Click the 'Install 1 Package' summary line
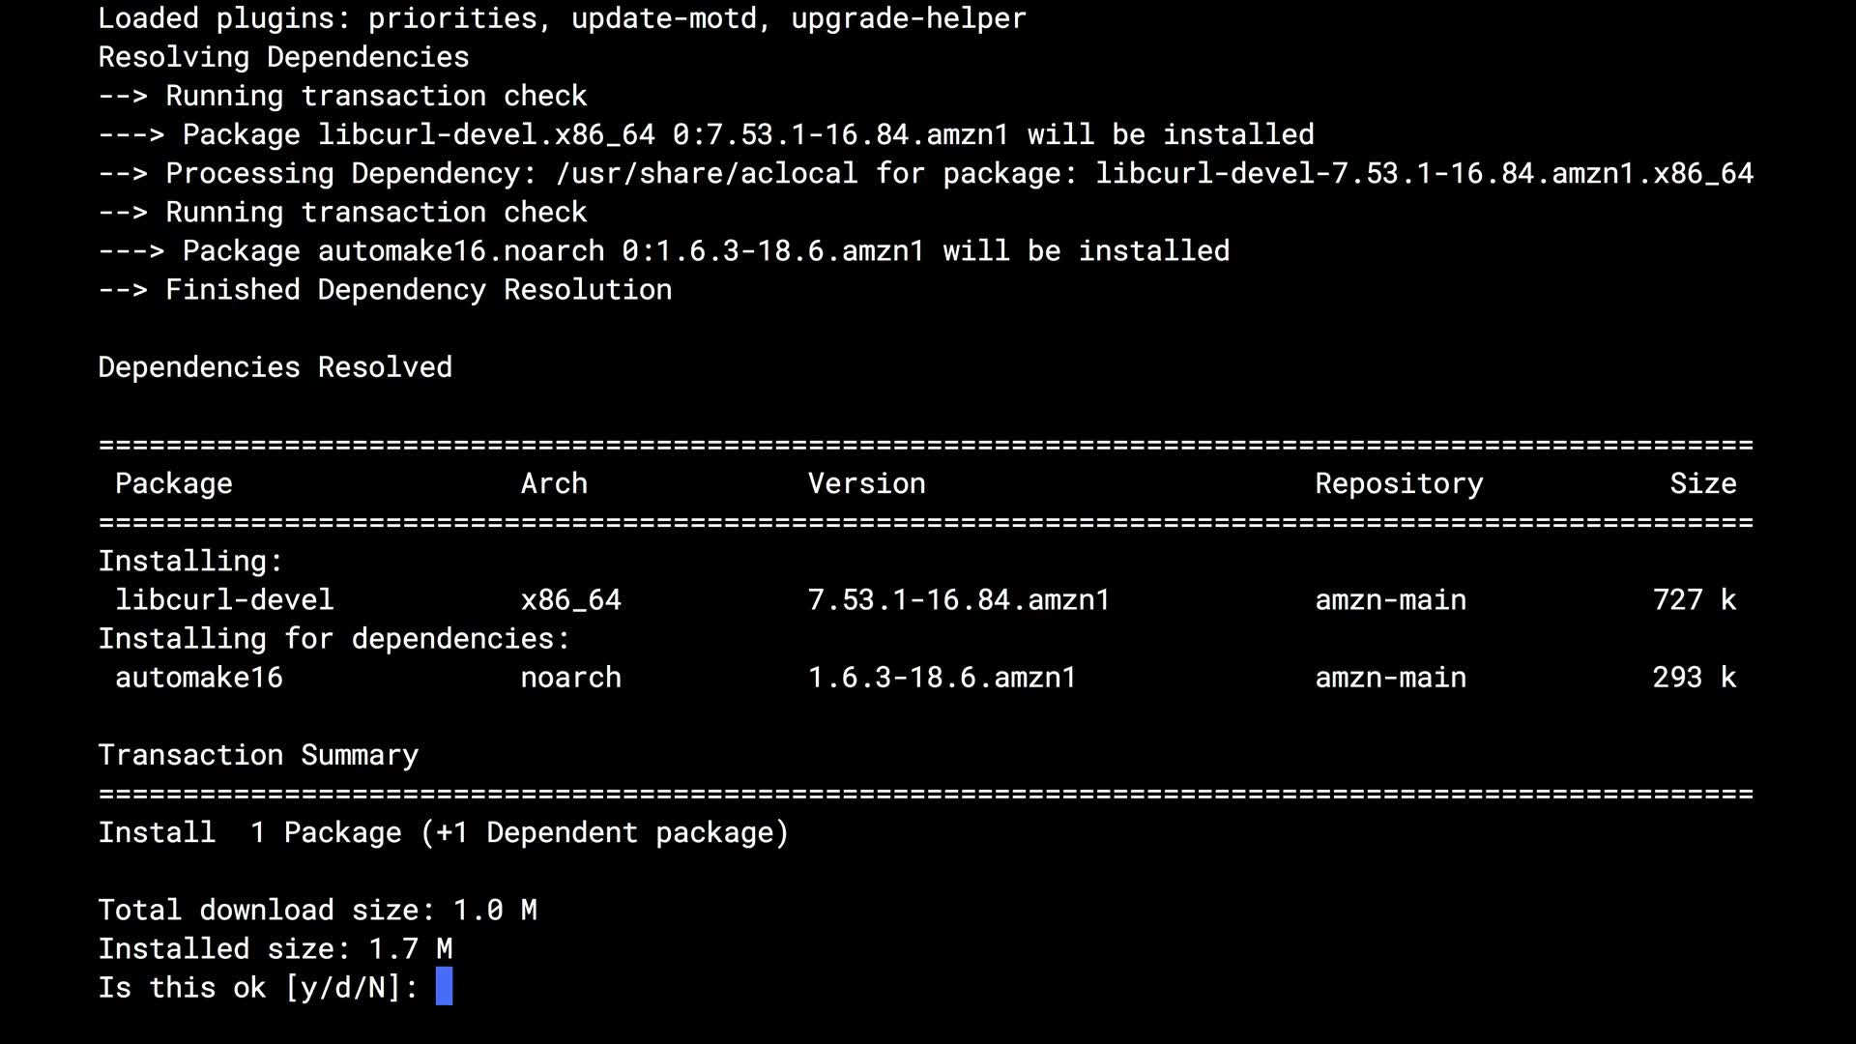 443,832
